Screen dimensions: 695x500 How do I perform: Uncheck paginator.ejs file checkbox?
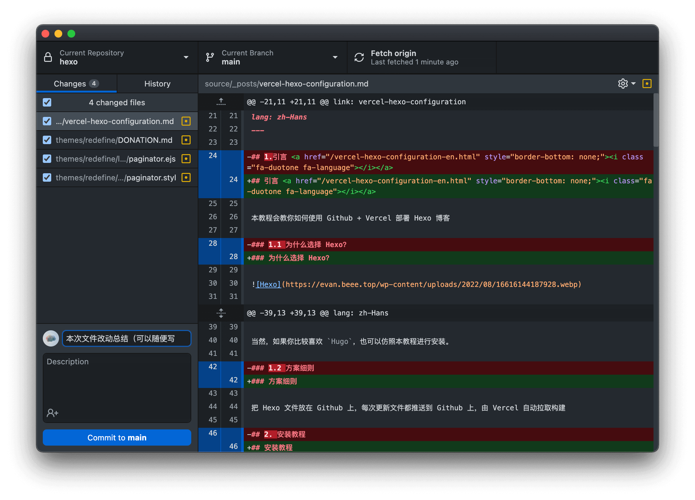pyautogui.click(x=47, y=159)
